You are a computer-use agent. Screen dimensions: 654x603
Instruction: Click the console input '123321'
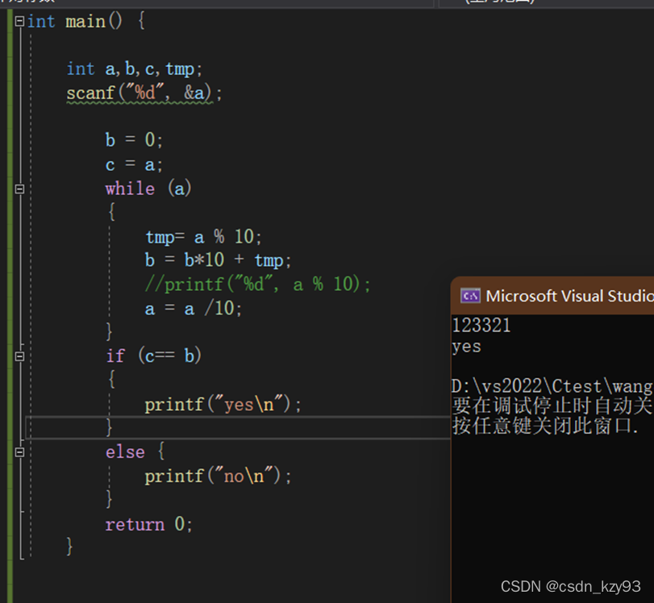tap(481, 325)
